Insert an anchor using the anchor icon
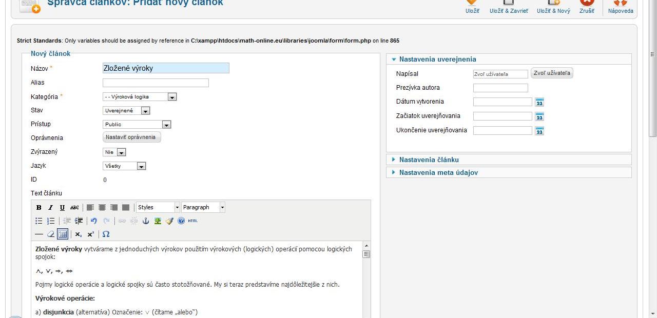The height and width of the screenshot is (318, 657). click(x=145, y=221)
